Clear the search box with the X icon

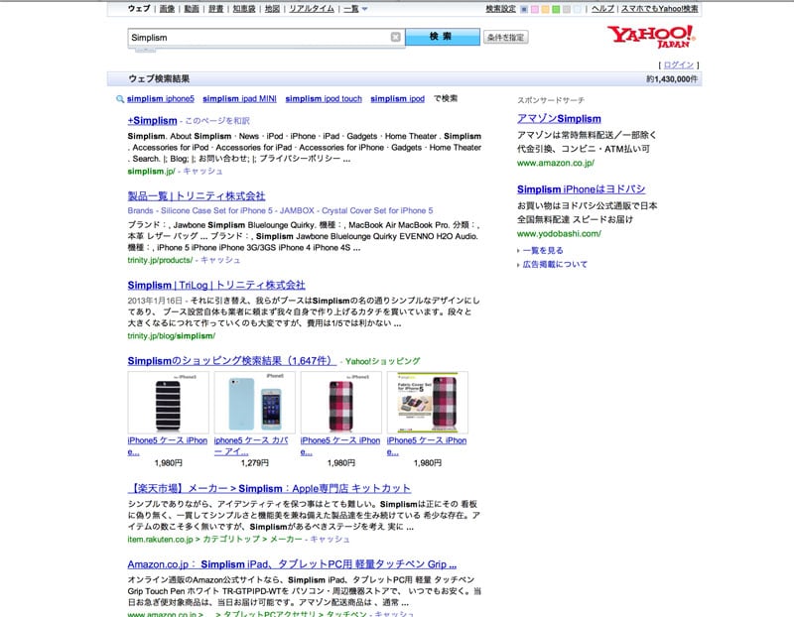coord(396,37)
